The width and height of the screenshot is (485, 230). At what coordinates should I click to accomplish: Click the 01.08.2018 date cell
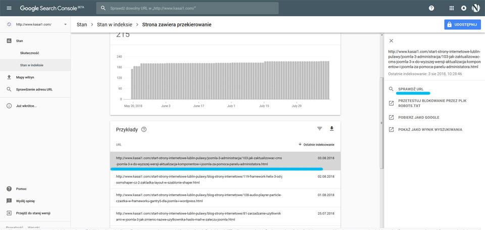pyautogui.click(x=326, y=195)
